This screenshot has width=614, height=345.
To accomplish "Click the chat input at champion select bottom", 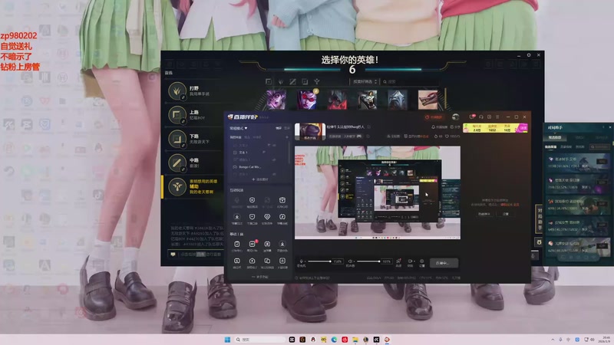I will [200, 255].
